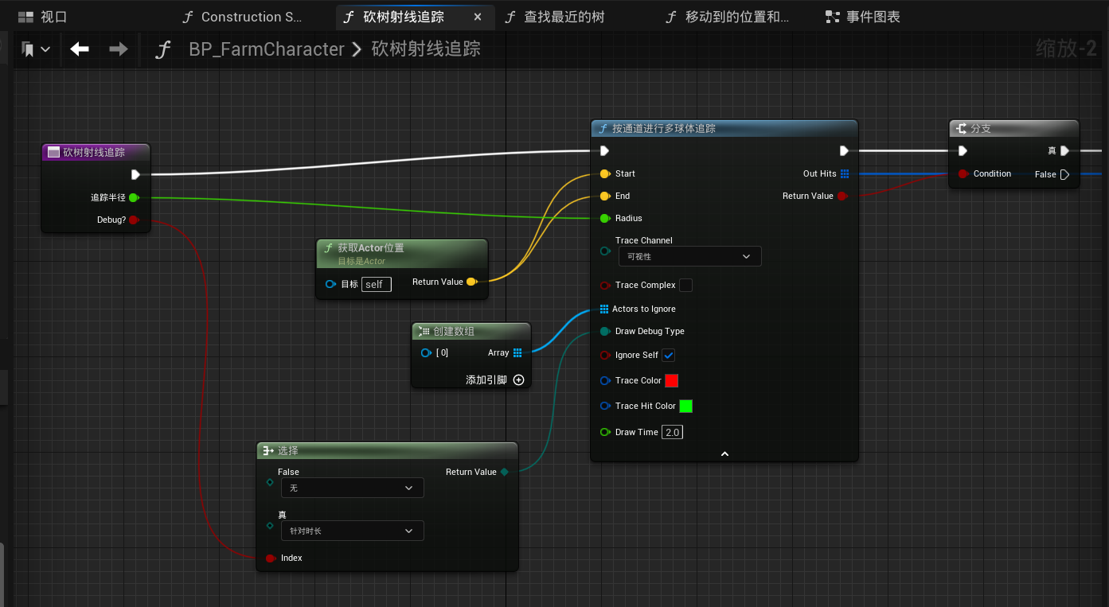The width and height of the screenshot is (1109, 607).
Task: Click the entry node's exec output pin
Action: click(x=135, y=174)
